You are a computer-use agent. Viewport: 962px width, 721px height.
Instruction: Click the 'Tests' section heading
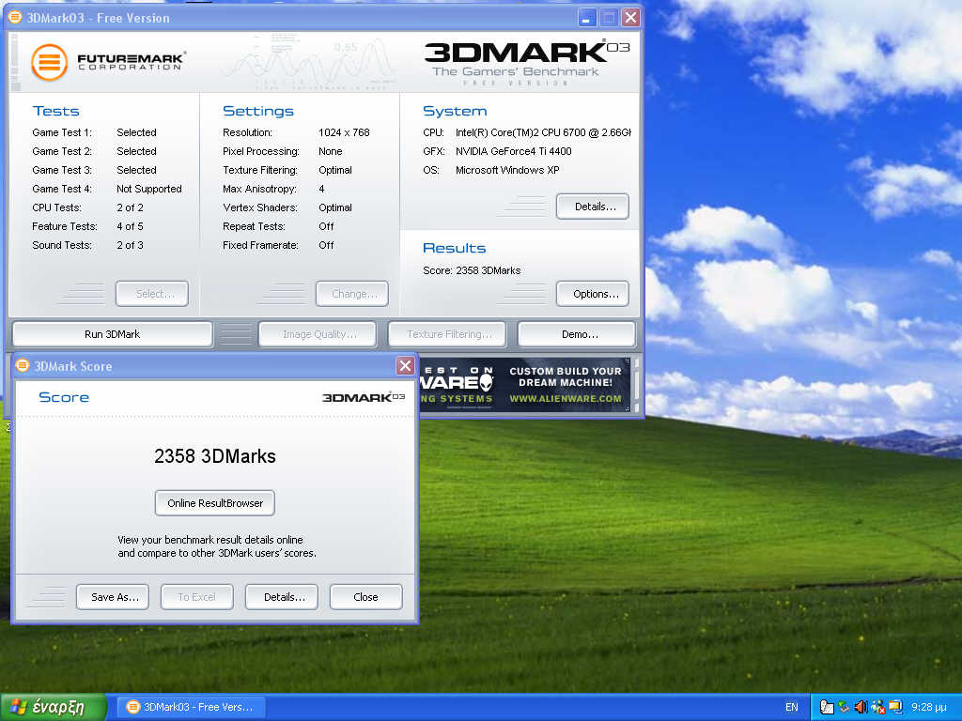(55, 111)
